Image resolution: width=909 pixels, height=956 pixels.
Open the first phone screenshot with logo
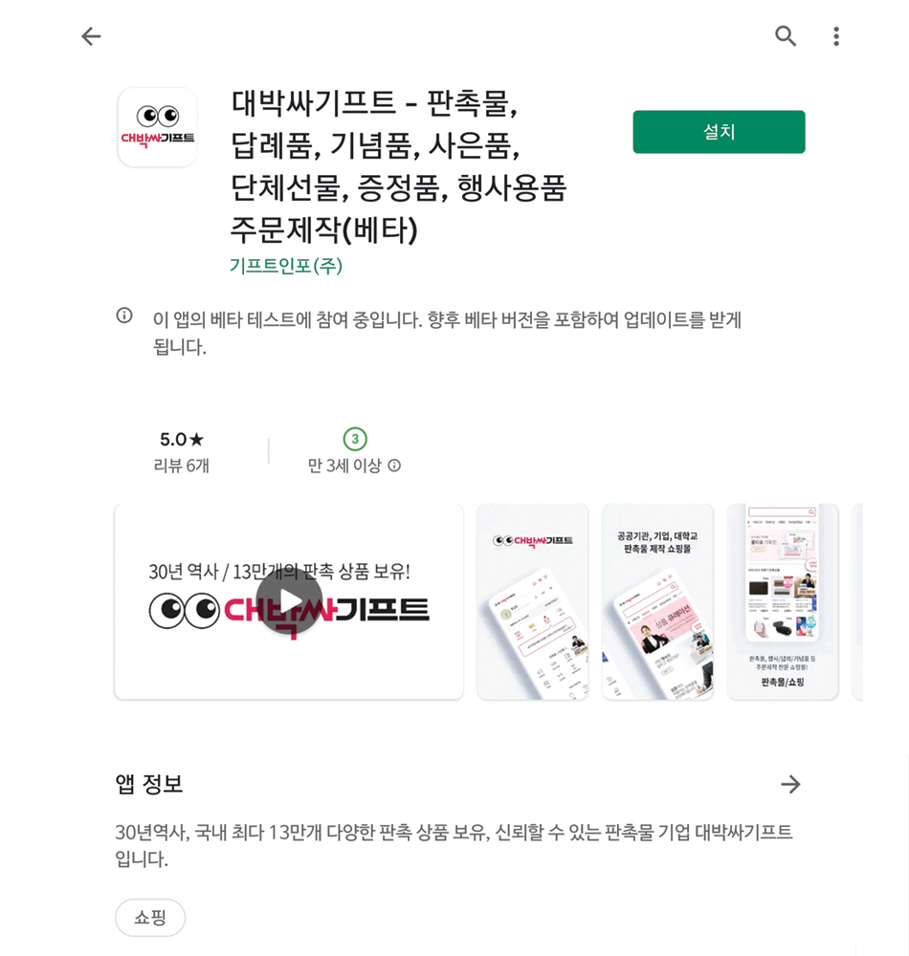533,601
